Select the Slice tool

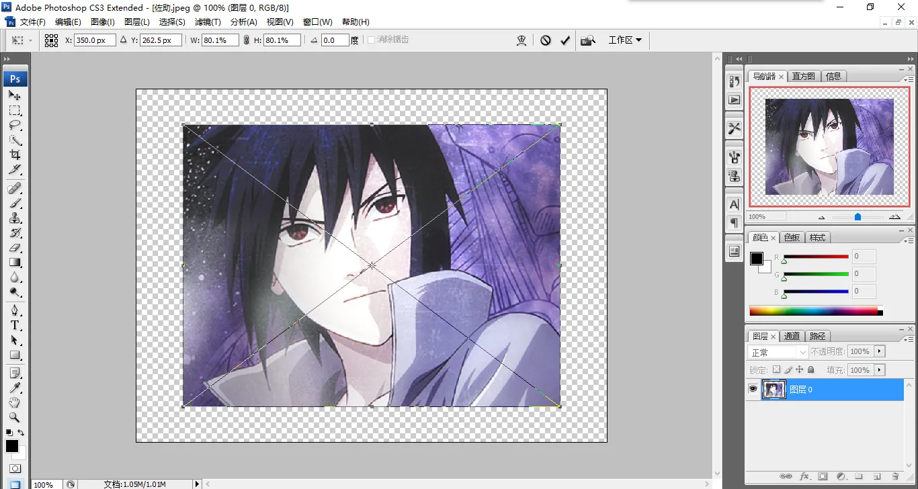click(15, 170)
